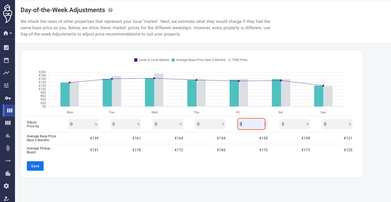Click the Wednesday adjust price input

click(168, 124)
